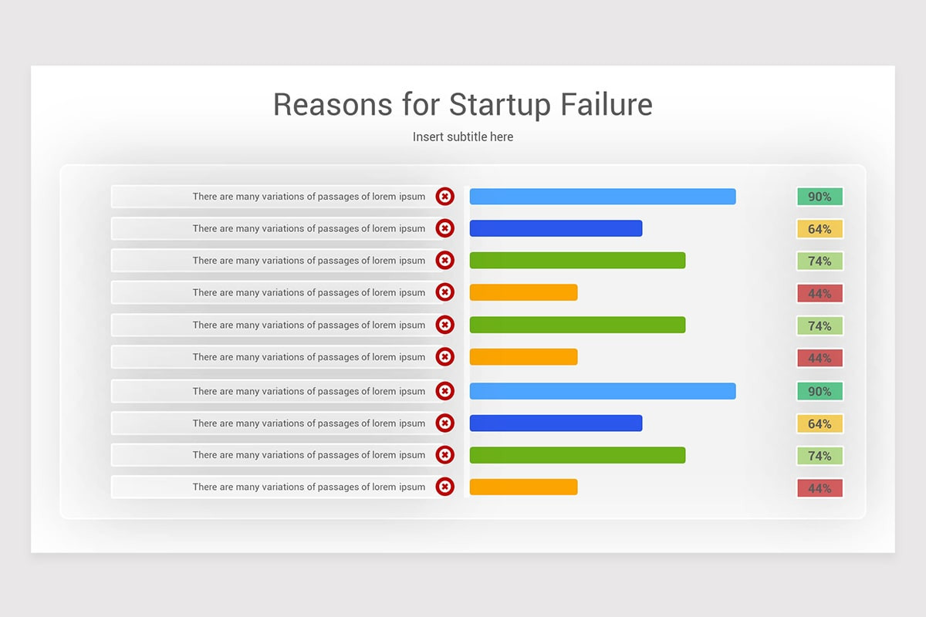Click the Insert subtitle here text
This screenshot has height=617, width=926.
pos(463,137)
